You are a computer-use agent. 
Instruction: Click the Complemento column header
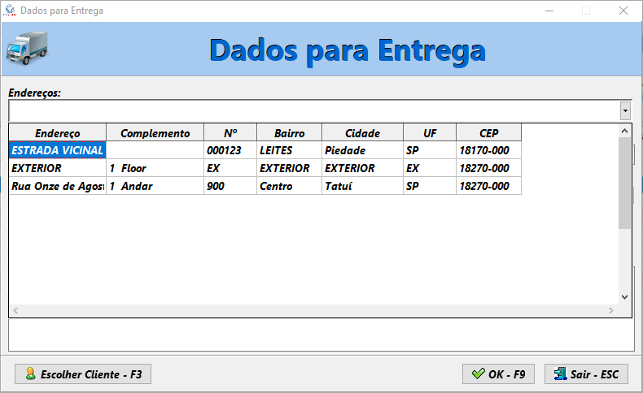155,133
